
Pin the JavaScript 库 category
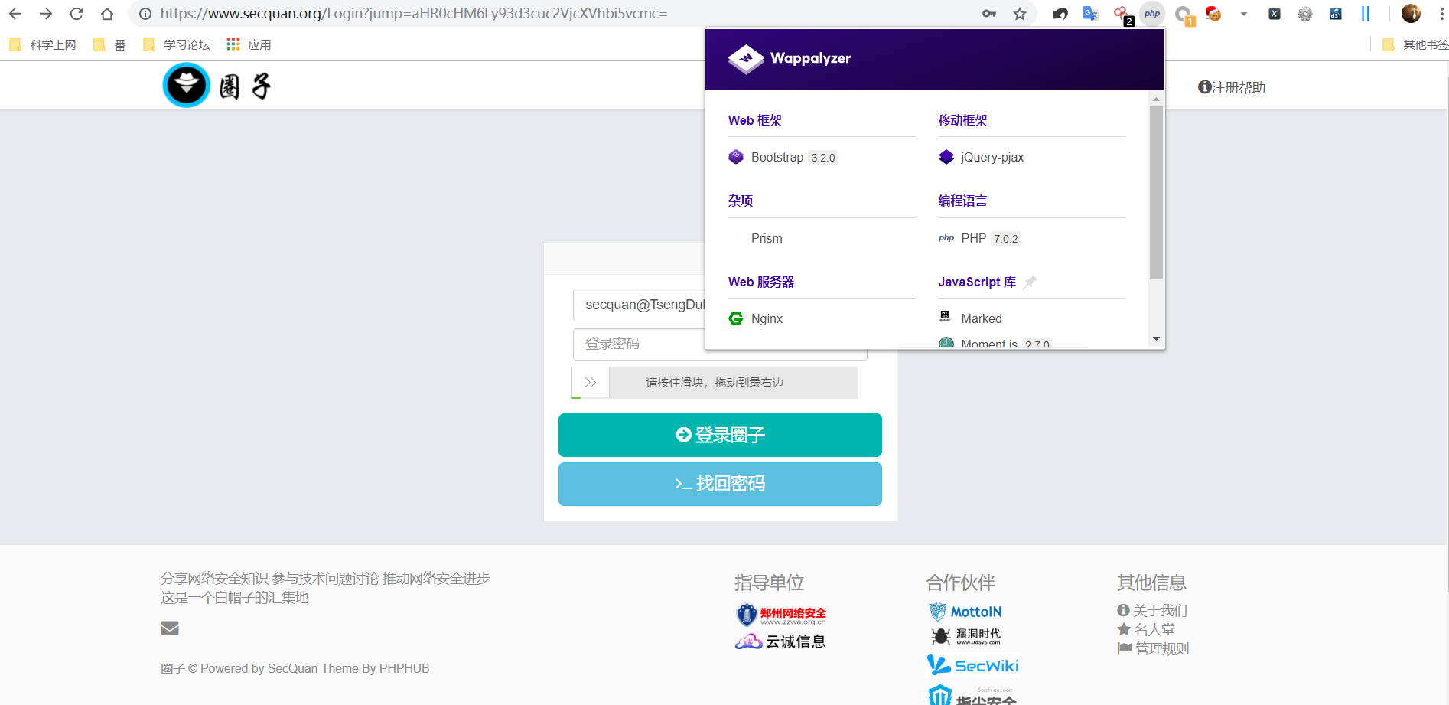click(1031, 282)
